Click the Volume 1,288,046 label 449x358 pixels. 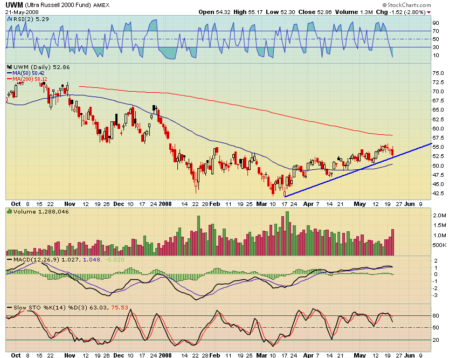click(41, 212)
